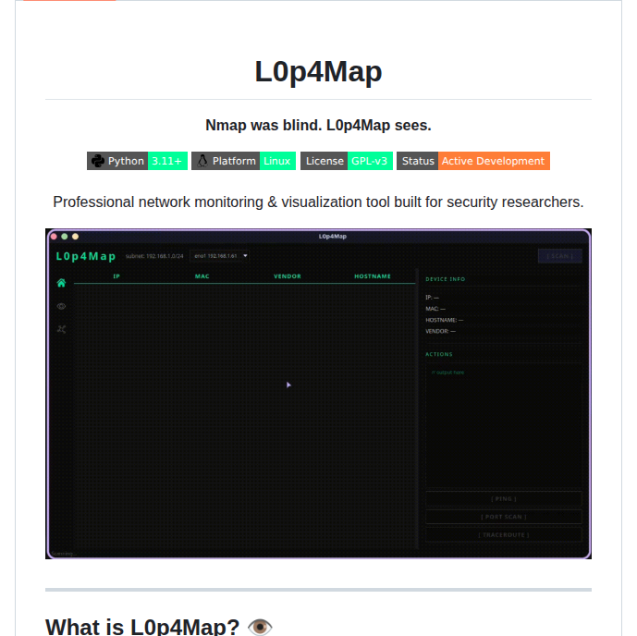This screenshot has width=637, height=636.
Task: Open the Platform Linux badge
Action: point(244,161)
